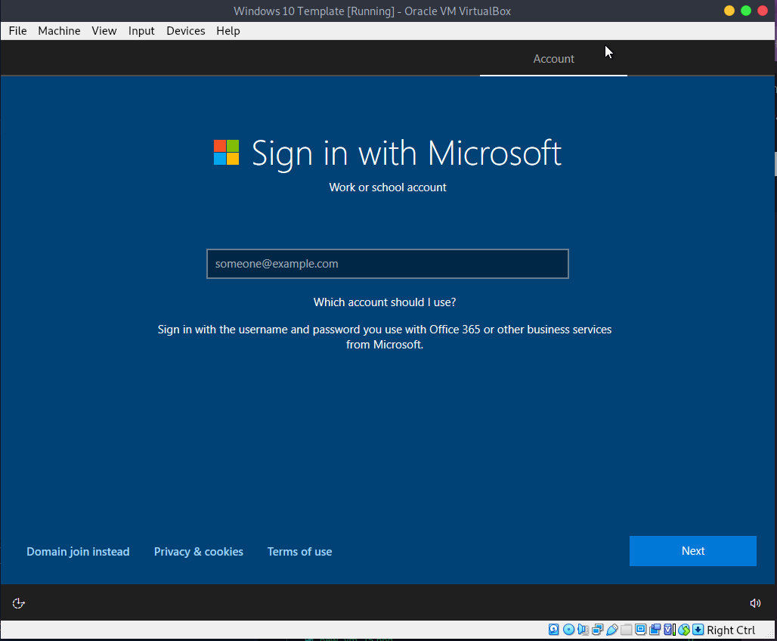The height and width of the screenshot is (641, 777).
Task: Click Domain join instead link
Action: click(78, 551)
